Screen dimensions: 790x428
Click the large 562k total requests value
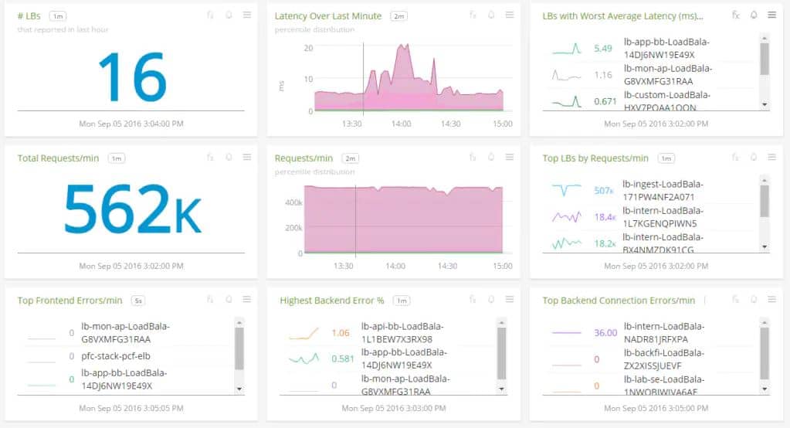(x=132, y=209)
